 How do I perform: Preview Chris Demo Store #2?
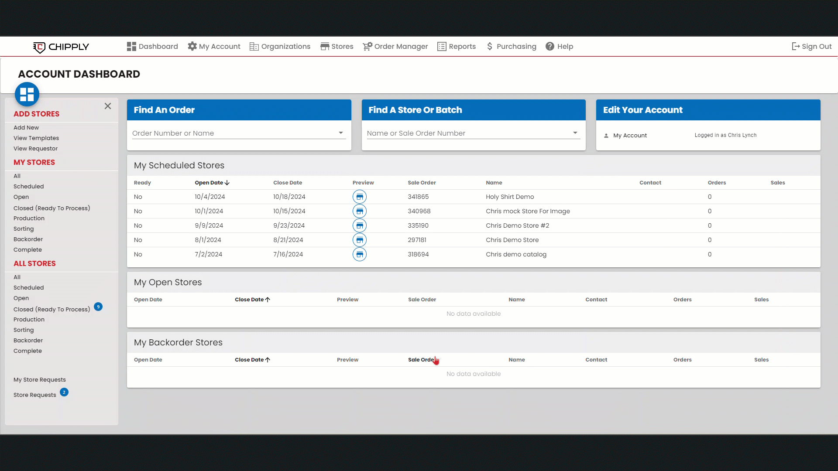pos(359,225)
